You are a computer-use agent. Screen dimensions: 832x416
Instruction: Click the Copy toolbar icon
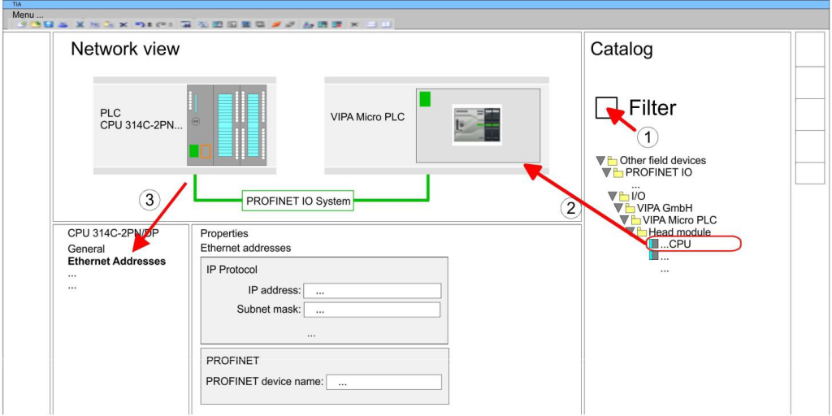94,24
